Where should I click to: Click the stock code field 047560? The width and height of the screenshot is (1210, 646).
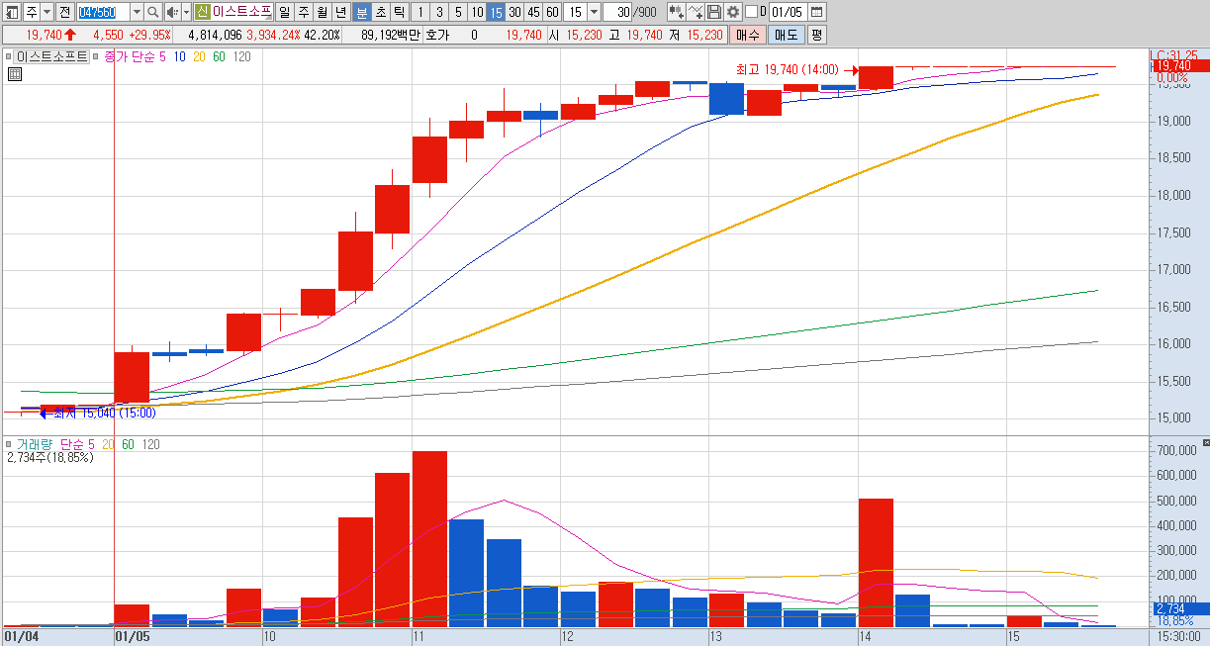(x=102, y=12)
